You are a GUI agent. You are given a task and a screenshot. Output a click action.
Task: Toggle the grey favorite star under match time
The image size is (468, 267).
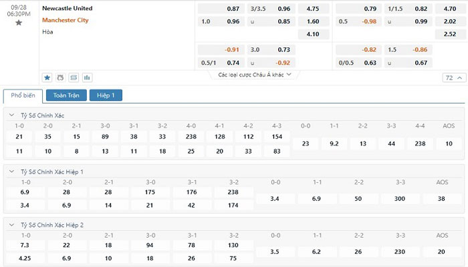[18, 23]
